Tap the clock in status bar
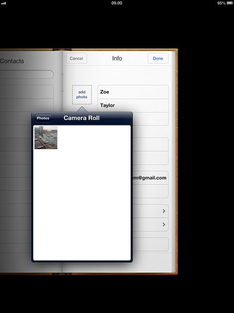 coord(117,3)
